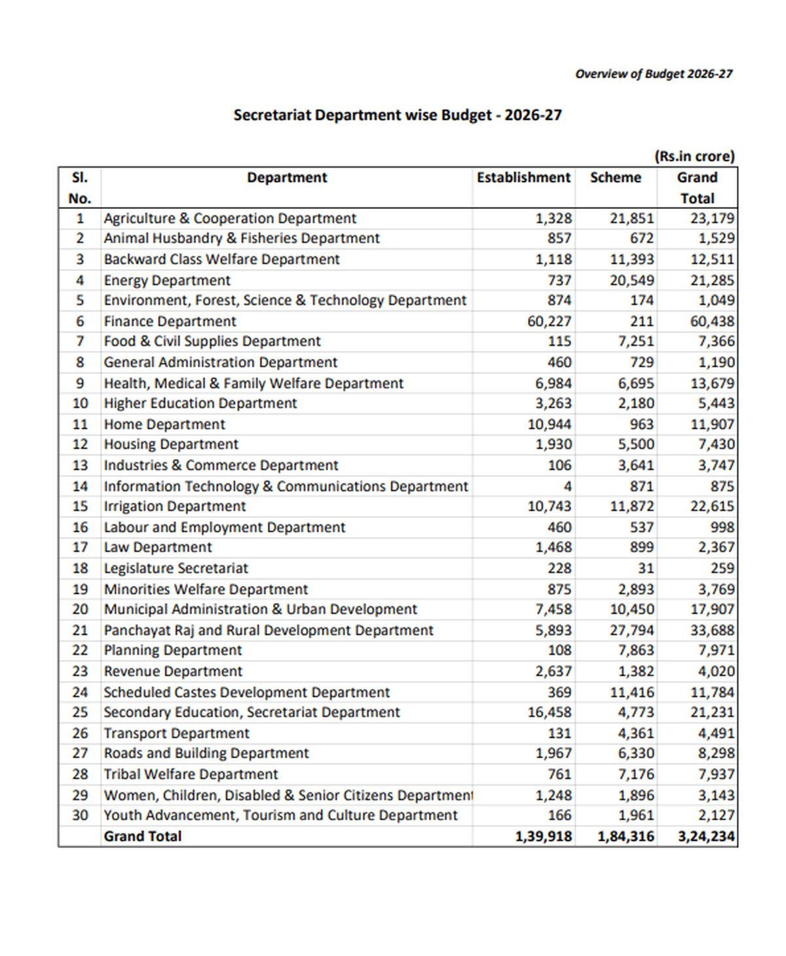Click the 'Grand Total' column header
The height and width of the screenshot is (956, 786).
click(x=697, y=187)
